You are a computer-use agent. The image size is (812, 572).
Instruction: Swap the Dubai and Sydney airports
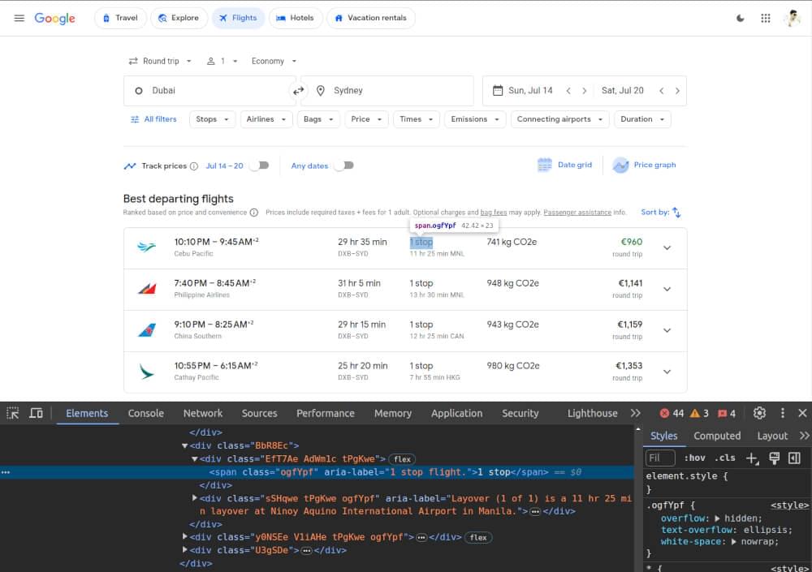coord(298,90)
